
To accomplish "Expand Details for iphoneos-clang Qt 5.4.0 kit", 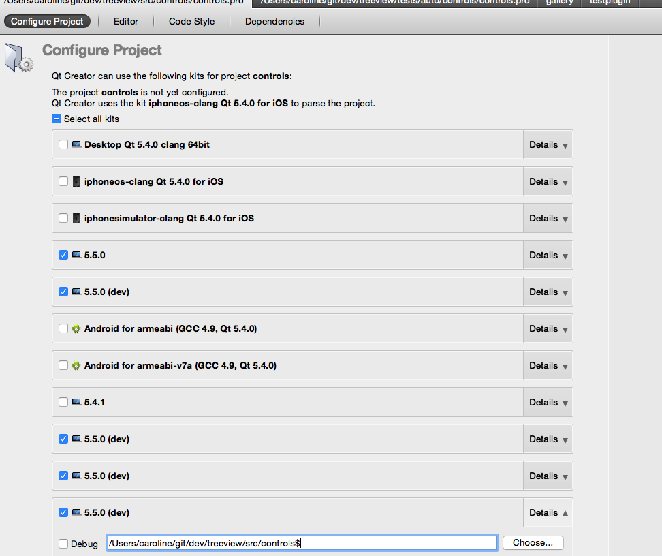I will coord(548,182).
